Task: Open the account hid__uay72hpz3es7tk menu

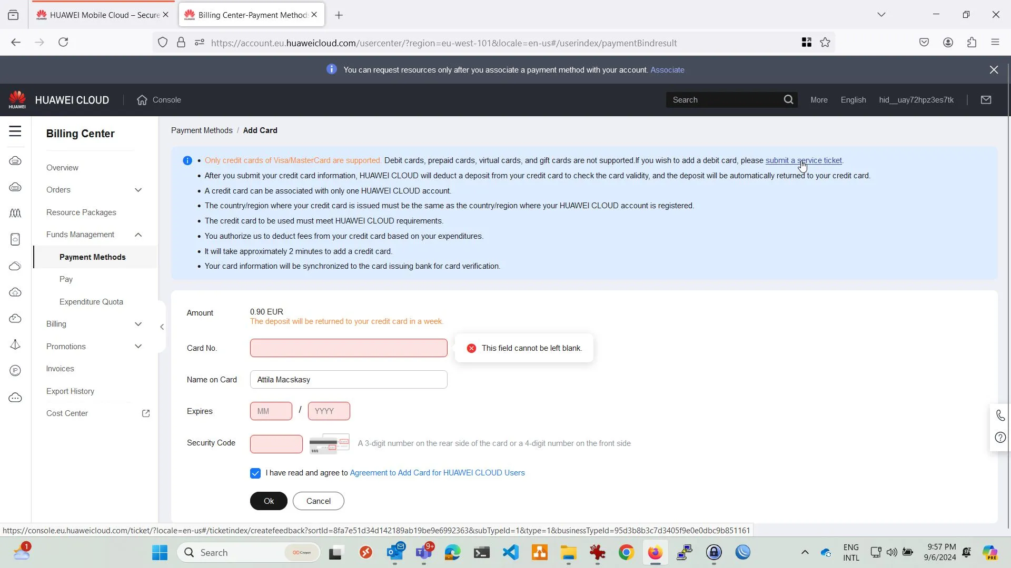Action: coord(916,100)
